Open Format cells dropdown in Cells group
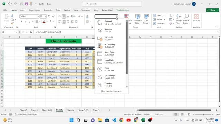221x124 pixels. [159, 24]
